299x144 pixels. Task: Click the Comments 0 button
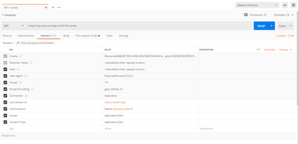click(x=255, y=15)
